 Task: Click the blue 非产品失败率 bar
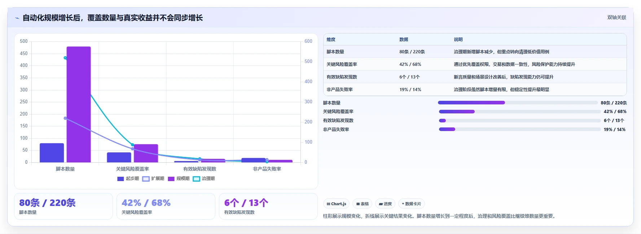[254, 160]
